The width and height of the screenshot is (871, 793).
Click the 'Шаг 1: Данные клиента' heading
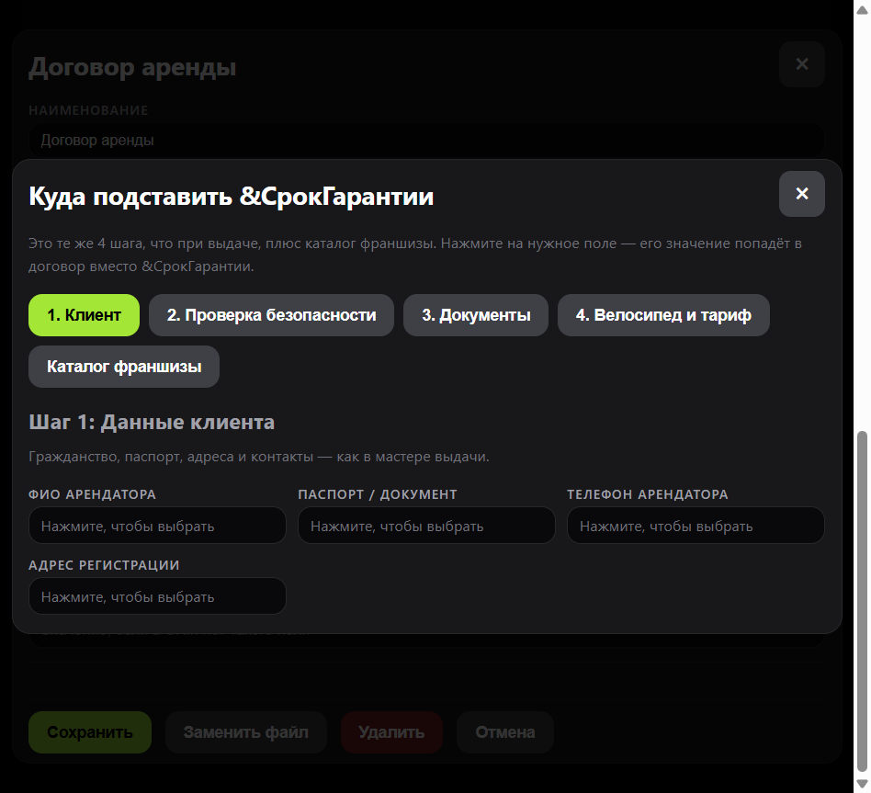tap(152, 423)
